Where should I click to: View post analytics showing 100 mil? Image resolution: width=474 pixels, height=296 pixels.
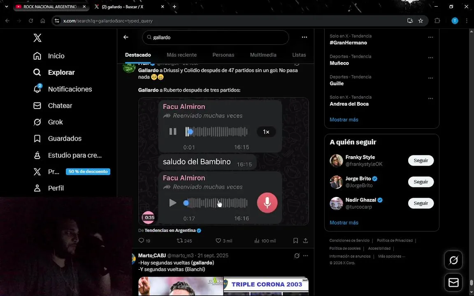[265, 241]
